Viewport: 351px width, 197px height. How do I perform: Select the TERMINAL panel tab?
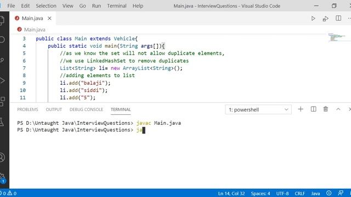121,109
